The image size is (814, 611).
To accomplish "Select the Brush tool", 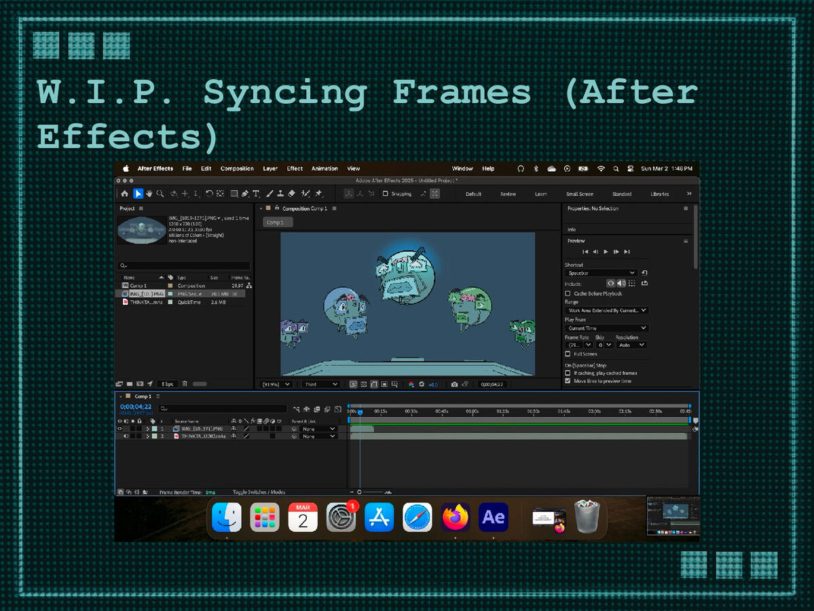I will [x=270, y=193].
